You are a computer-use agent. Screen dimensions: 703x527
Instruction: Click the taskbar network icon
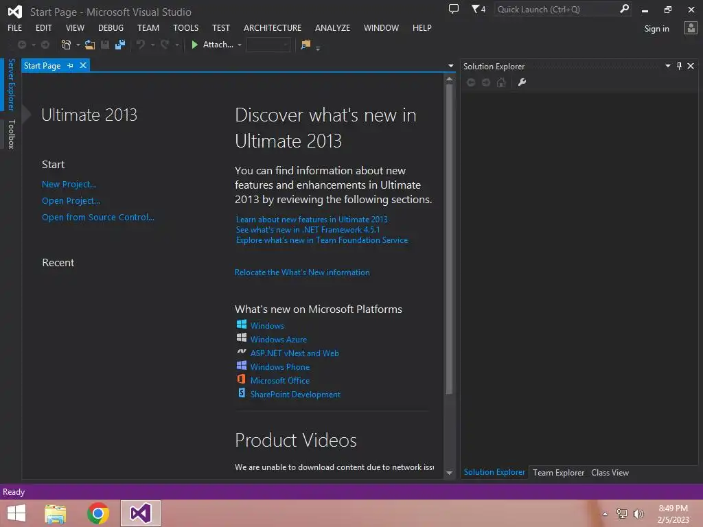622,514
